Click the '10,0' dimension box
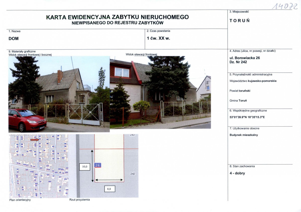The width and height of the screenshot is (301, 212). pos(85,167)
